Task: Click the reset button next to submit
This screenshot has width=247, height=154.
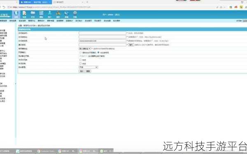Action: tap(88, 71)
